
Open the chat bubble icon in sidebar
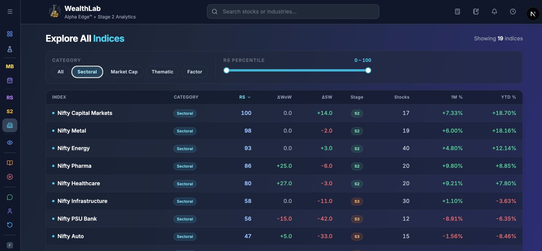[x=10, y=197]
